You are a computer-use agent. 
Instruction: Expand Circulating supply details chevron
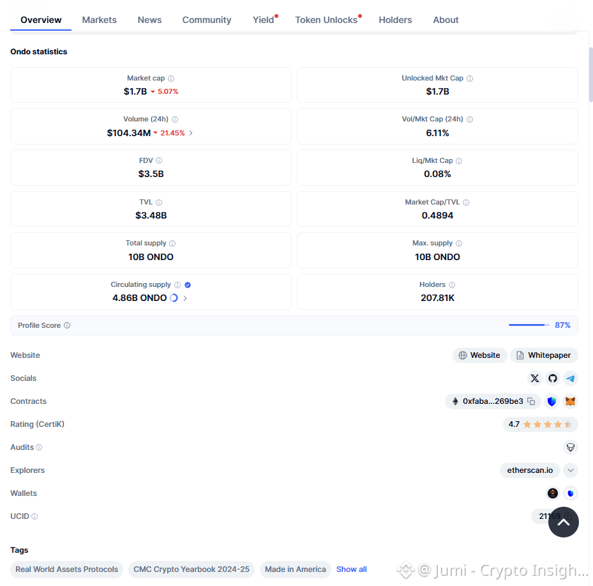coord(185,298)
